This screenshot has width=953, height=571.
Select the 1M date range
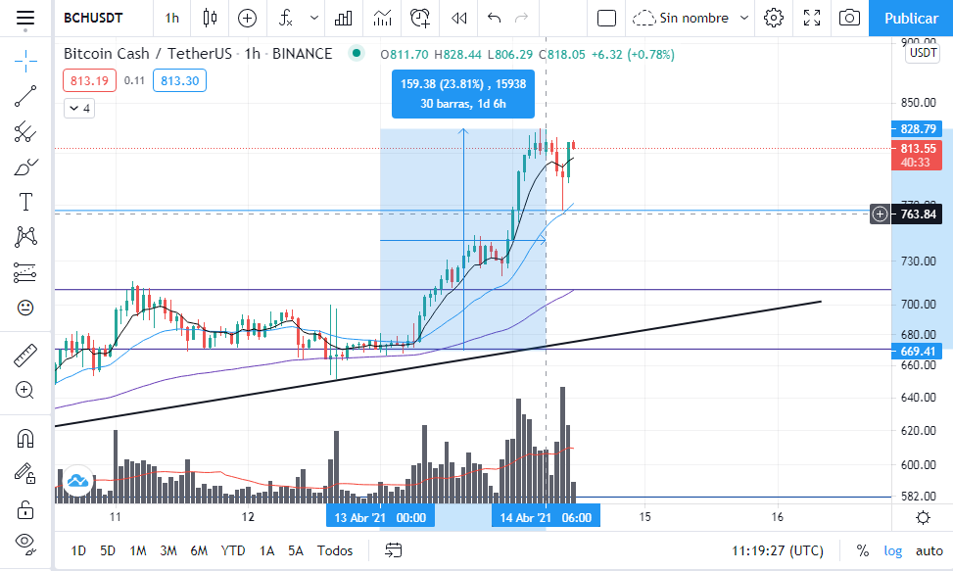pos(138,551)
